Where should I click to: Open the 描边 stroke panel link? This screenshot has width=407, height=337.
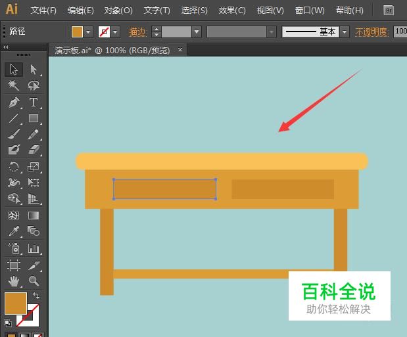click(137, 32)
